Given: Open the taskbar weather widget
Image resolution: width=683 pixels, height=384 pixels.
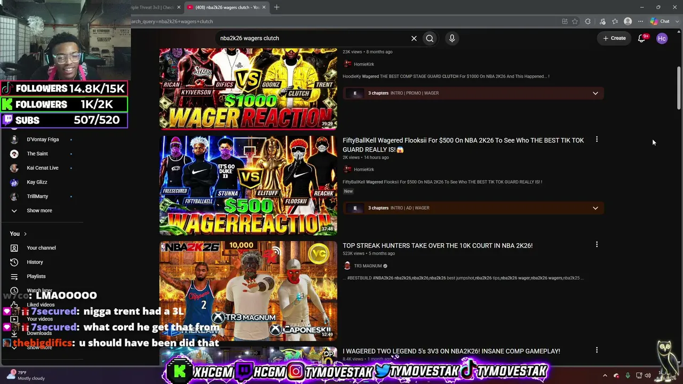Looking at the screenshot, I should click(x=25, y=375).
